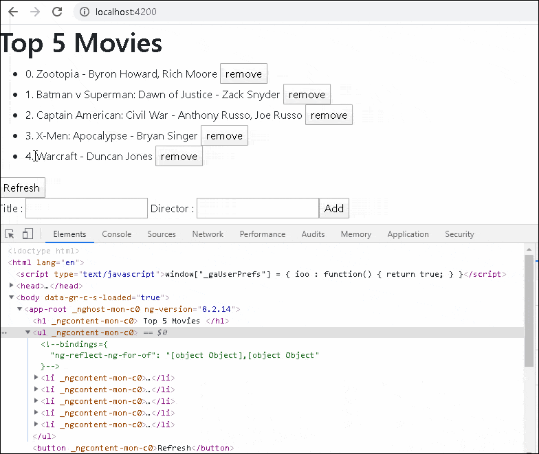This screenshot has width=539, height=454.
Task: Focus the Title input field
Action: click(x=87, y=208)
